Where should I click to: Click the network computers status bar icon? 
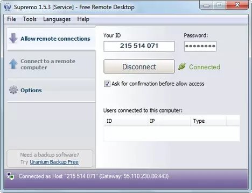coord(10,176)
